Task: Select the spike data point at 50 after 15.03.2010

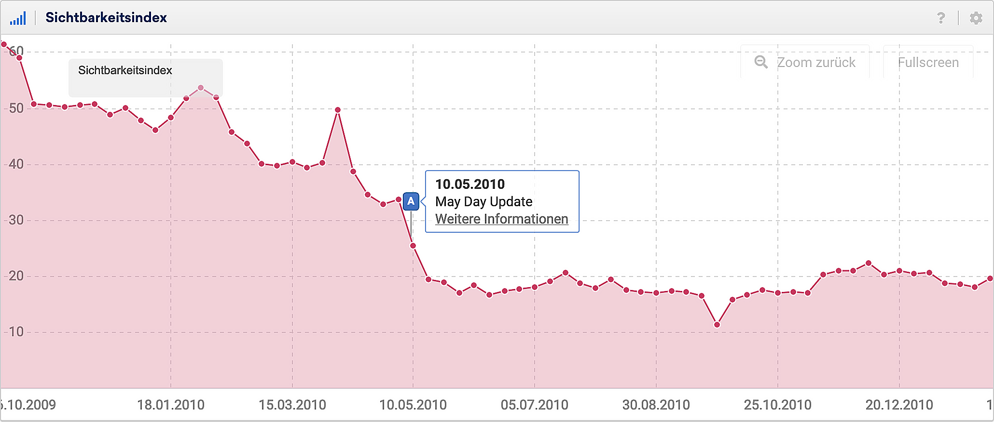Action: [338, 110]
